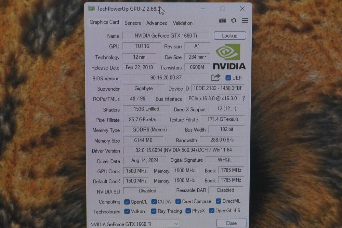Open the Validation tab

coord(183,23)
